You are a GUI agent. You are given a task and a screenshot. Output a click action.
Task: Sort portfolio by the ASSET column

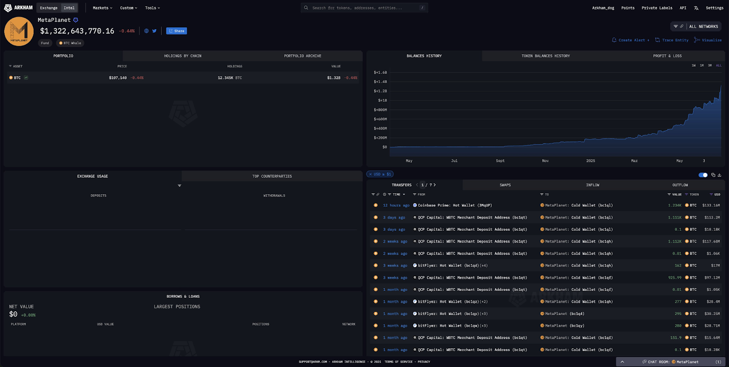click(16, 67)
